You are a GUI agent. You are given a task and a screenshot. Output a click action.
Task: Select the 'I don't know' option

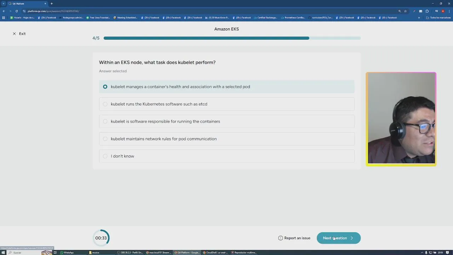(x=226, y=156)
